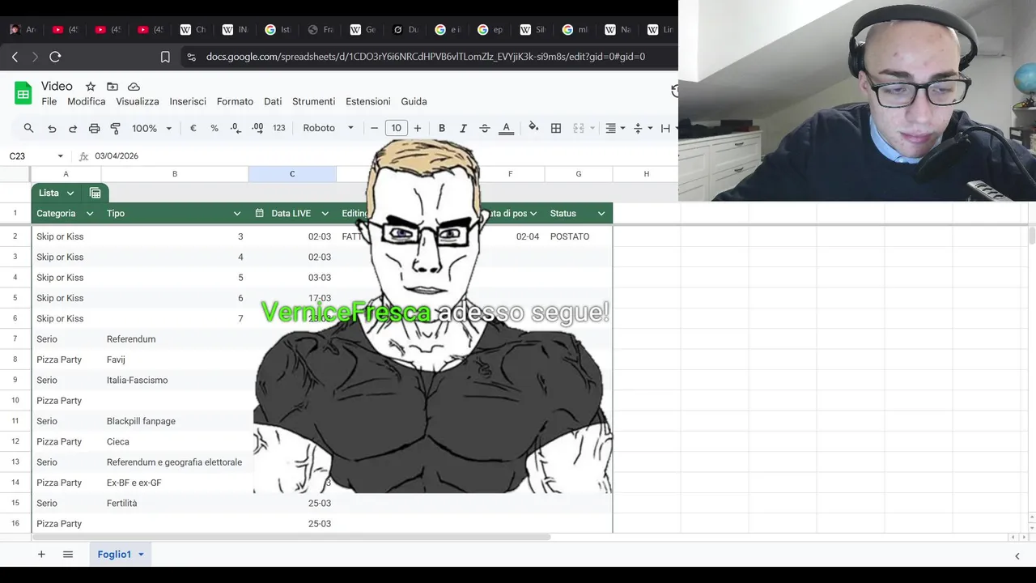This screenshot has width=1036, height=583.
Task: Click the browser address bar URL
Action: (426, 57)
